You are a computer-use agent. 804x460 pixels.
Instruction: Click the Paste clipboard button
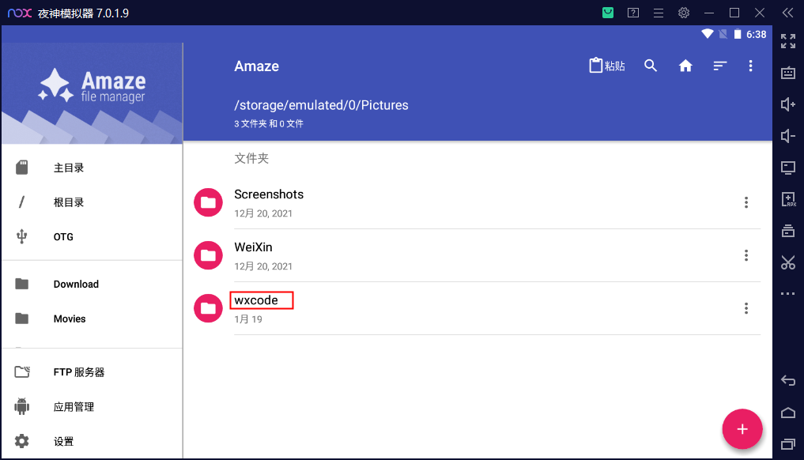[607, 66]
